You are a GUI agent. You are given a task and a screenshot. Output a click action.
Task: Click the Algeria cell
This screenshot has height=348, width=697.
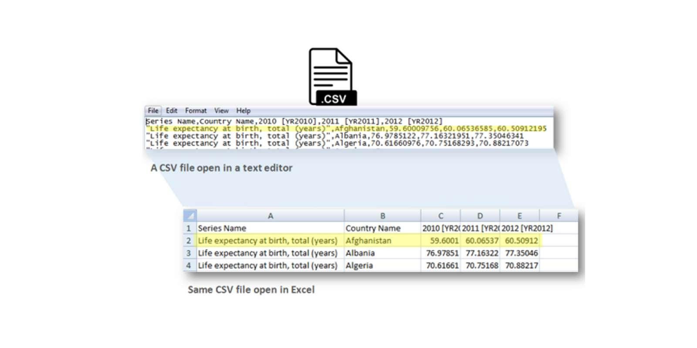pos(382,265)
